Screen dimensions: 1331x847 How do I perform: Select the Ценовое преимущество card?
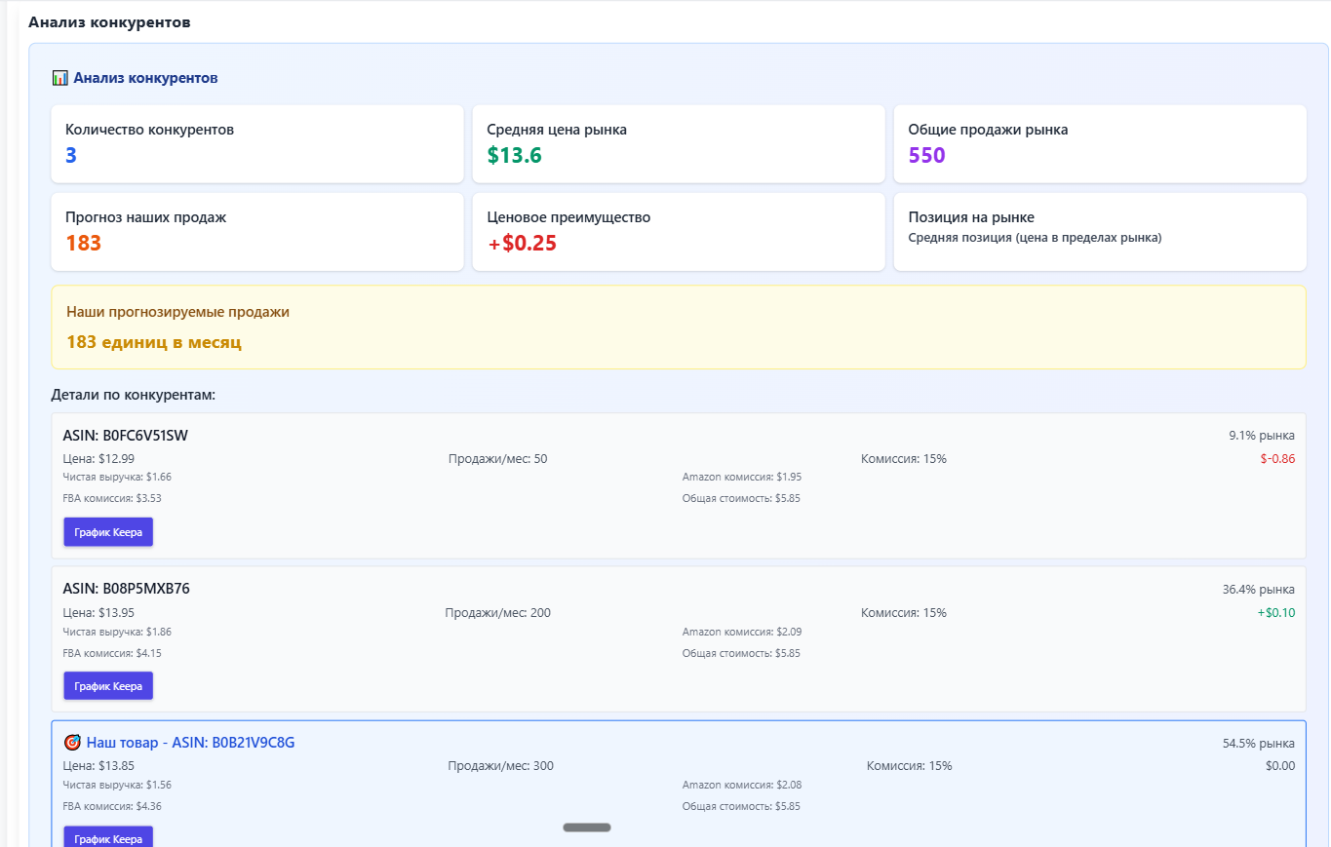pyautogui.click(x=679, y=231)
